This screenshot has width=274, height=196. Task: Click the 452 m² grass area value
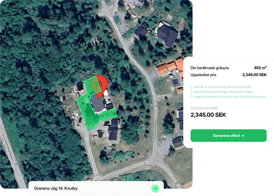tap(260, 68)
